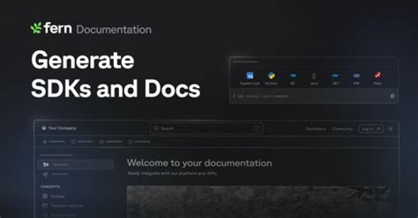Open the Dashboard link
The image size is (418, 218).
[316, 129]
